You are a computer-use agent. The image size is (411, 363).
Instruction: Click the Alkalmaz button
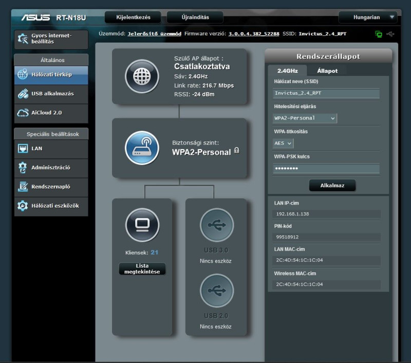(x=332, y=186)
